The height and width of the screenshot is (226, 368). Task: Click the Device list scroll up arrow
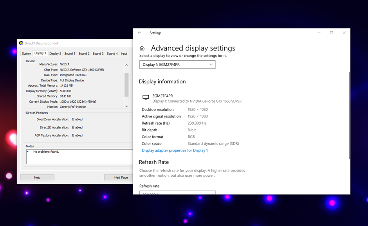click(x=126, y=65)
